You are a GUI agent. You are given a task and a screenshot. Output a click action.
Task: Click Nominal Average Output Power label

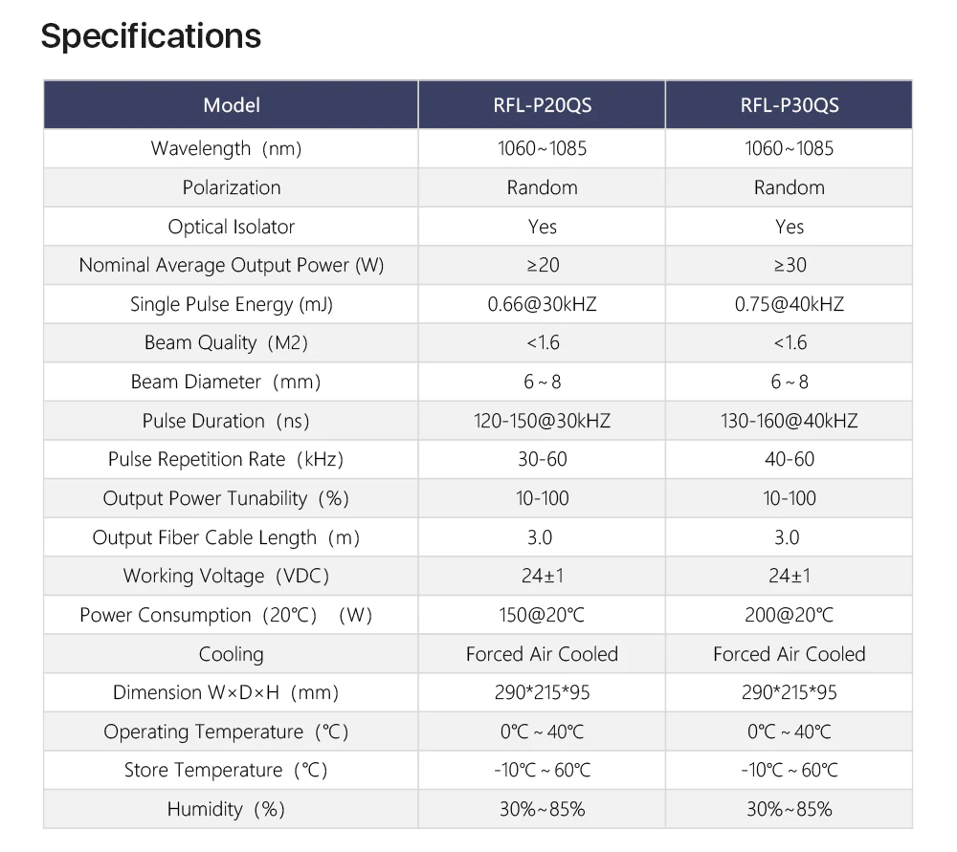[x=232, y=266]
